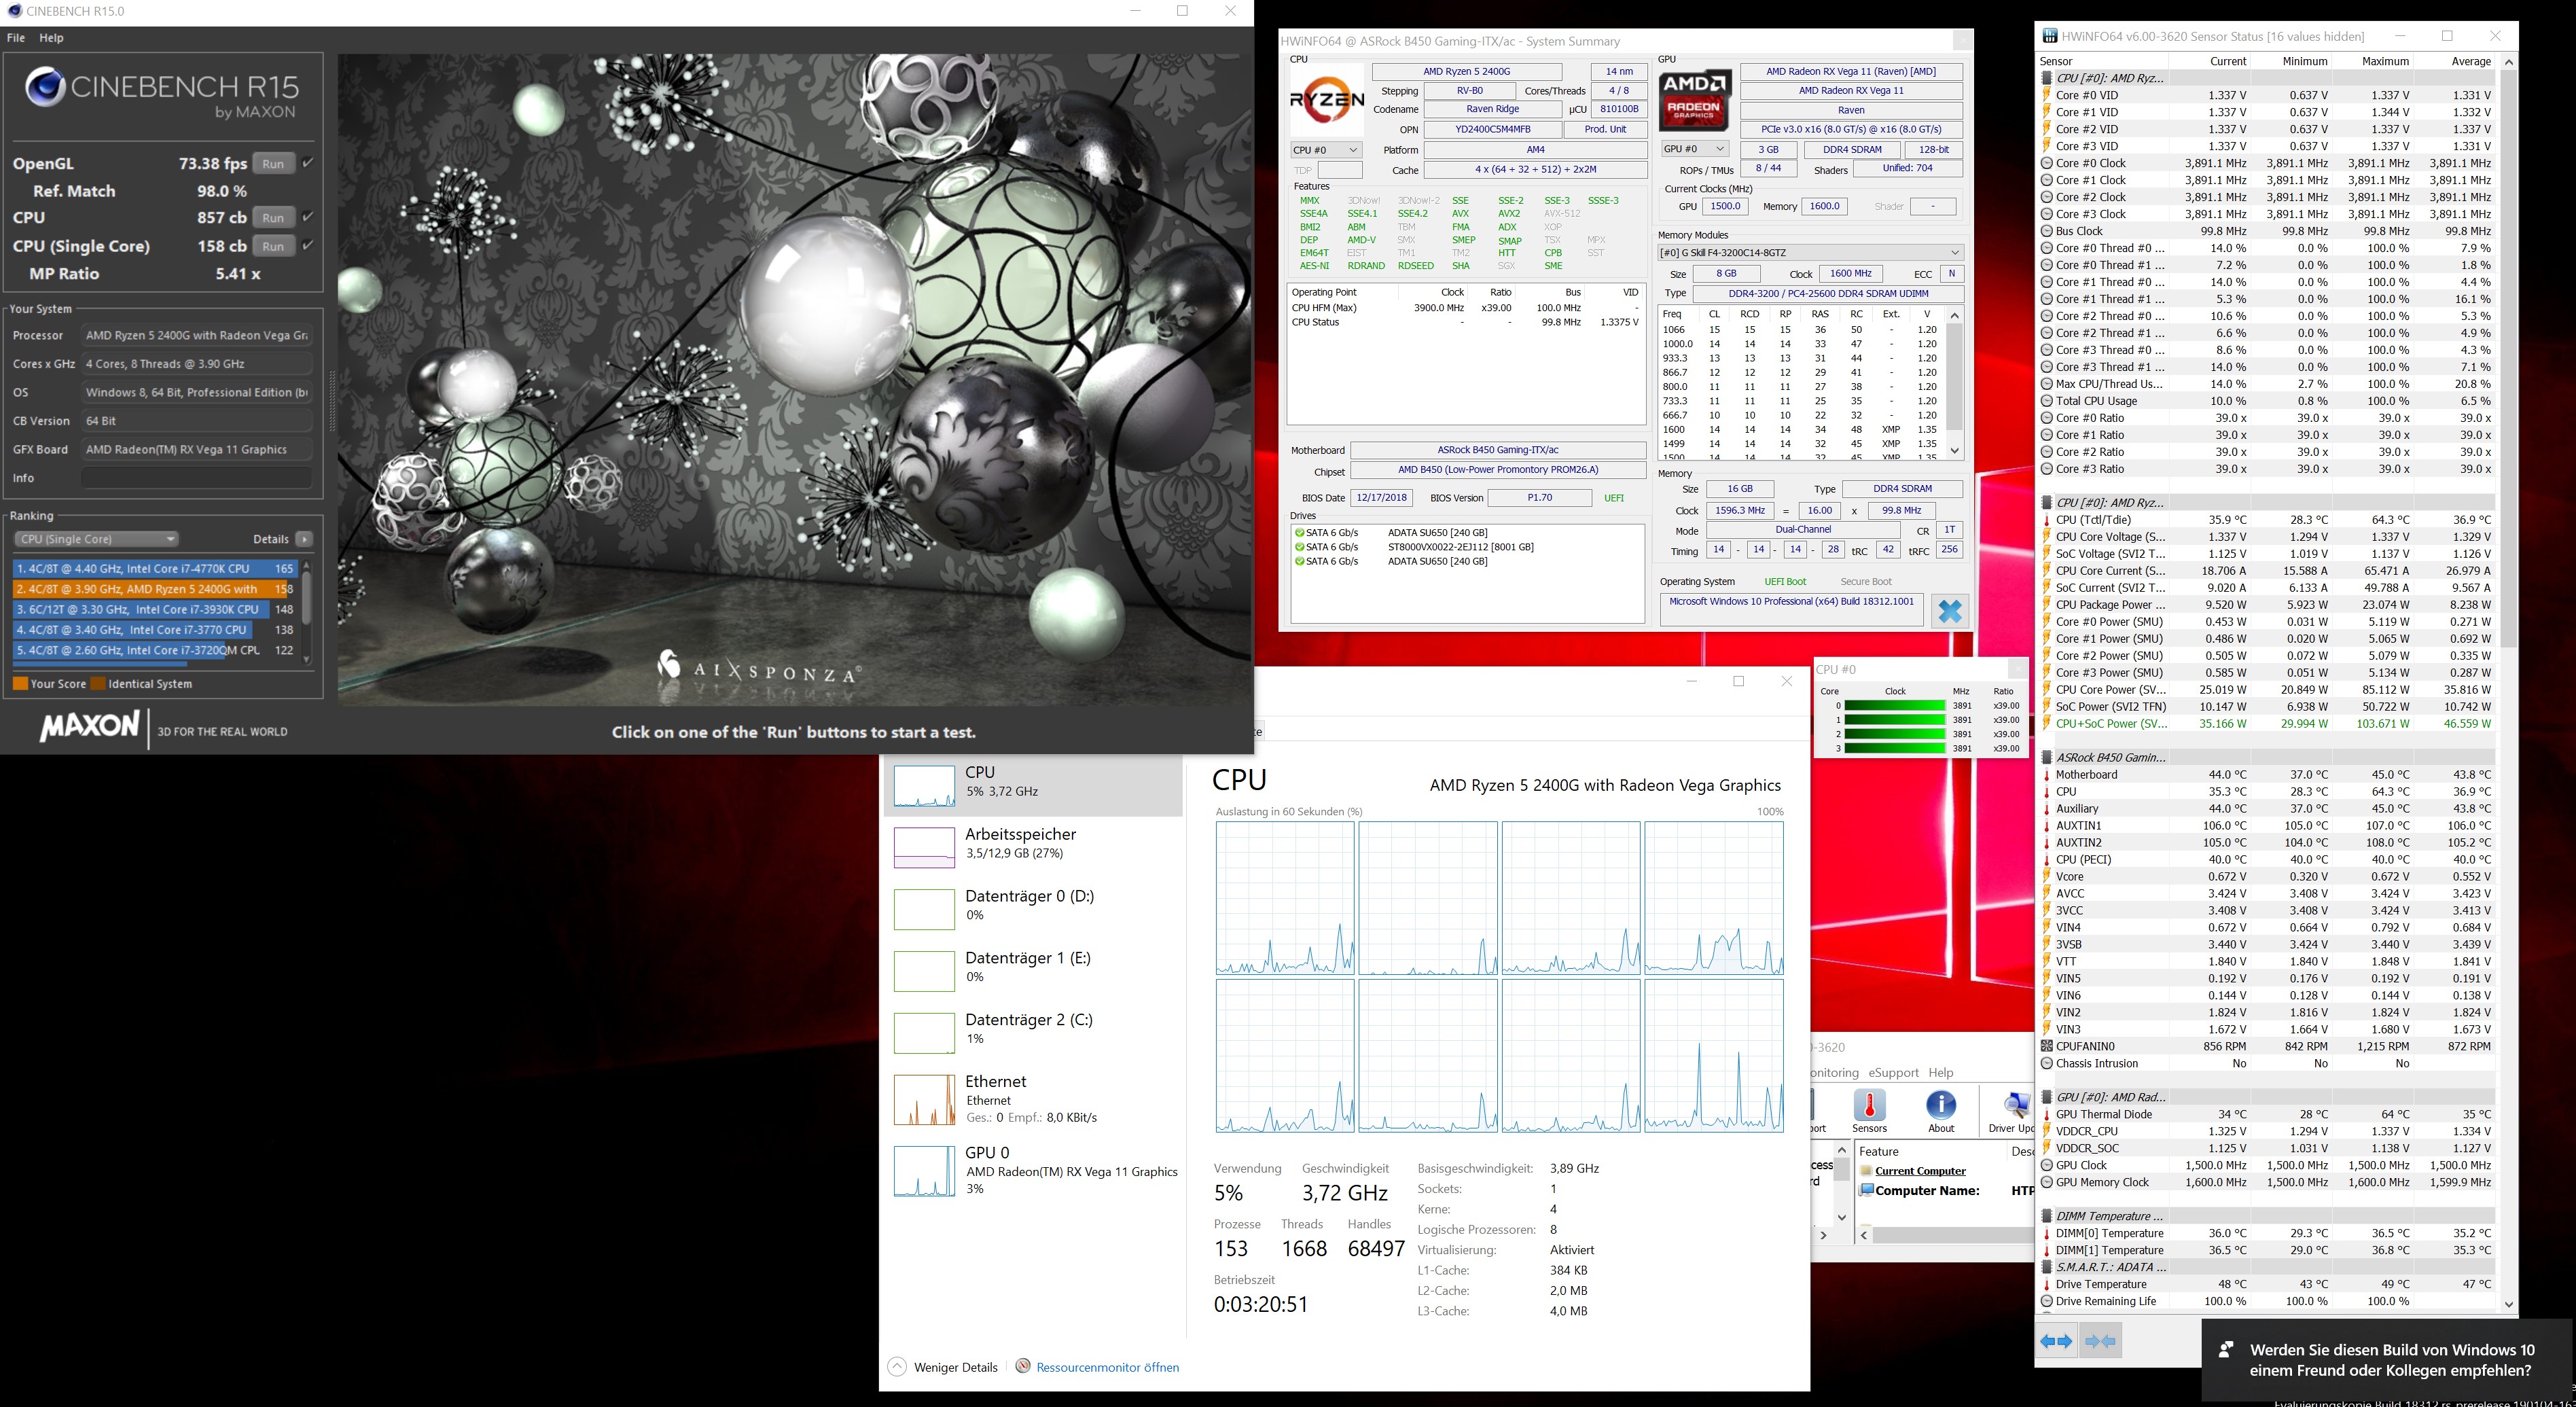Click the Identical System brown swatch

(98, 684)
